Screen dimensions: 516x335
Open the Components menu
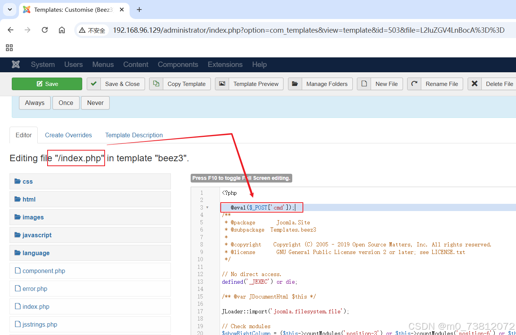[178, 64]
